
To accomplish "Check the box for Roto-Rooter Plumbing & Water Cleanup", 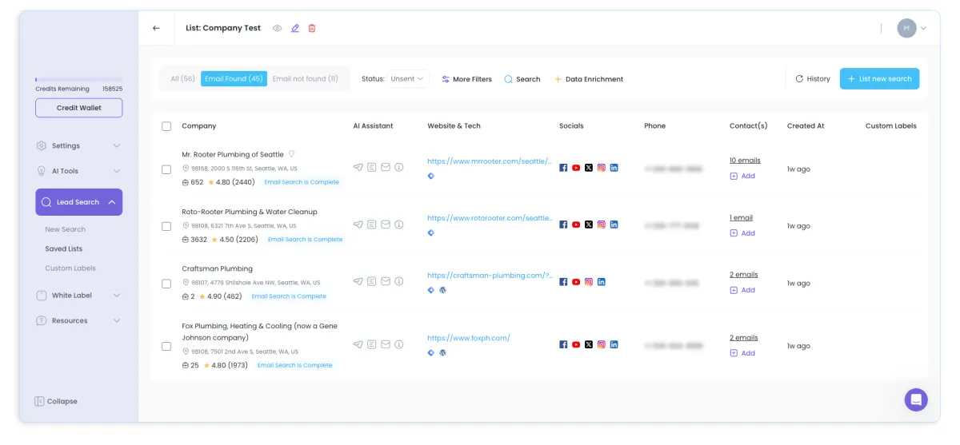I will [x=166, y=226].
